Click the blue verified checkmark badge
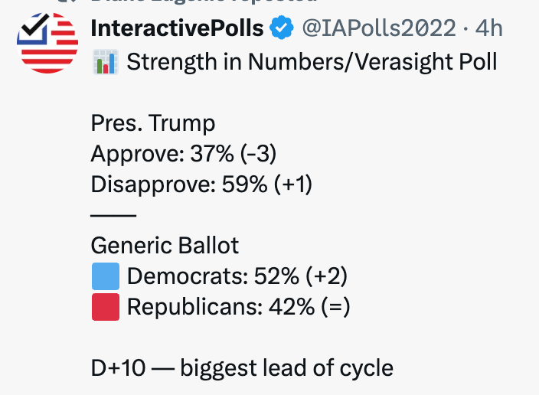This screenshot has width=539, height=395. pos(283,29)
